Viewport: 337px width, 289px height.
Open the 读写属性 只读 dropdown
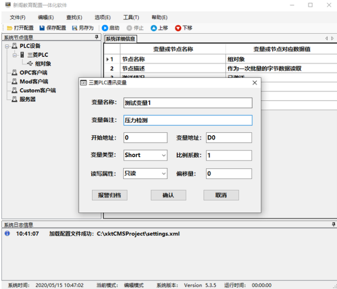coord(164,173)
